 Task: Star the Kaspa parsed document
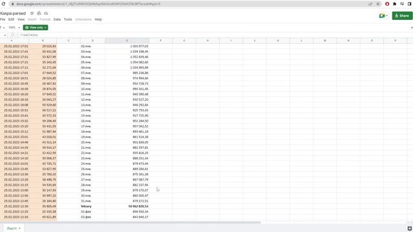coord(32,13)
